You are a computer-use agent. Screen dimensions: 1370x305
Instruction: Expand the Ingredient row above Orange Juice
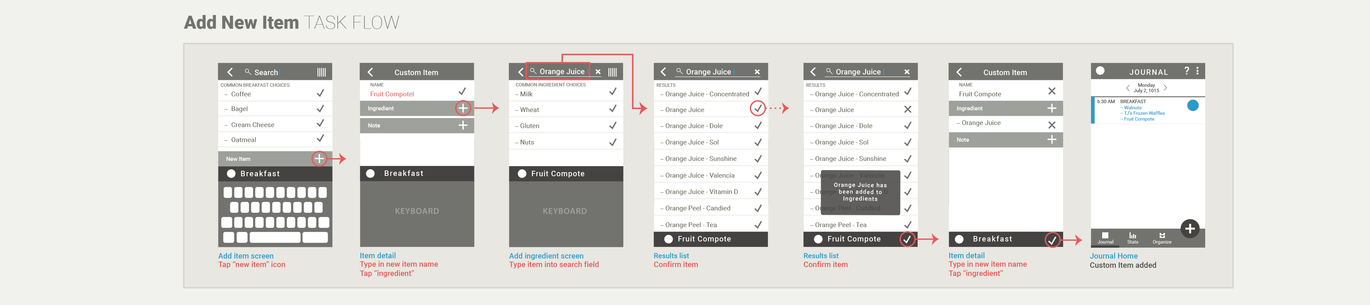1005,108
